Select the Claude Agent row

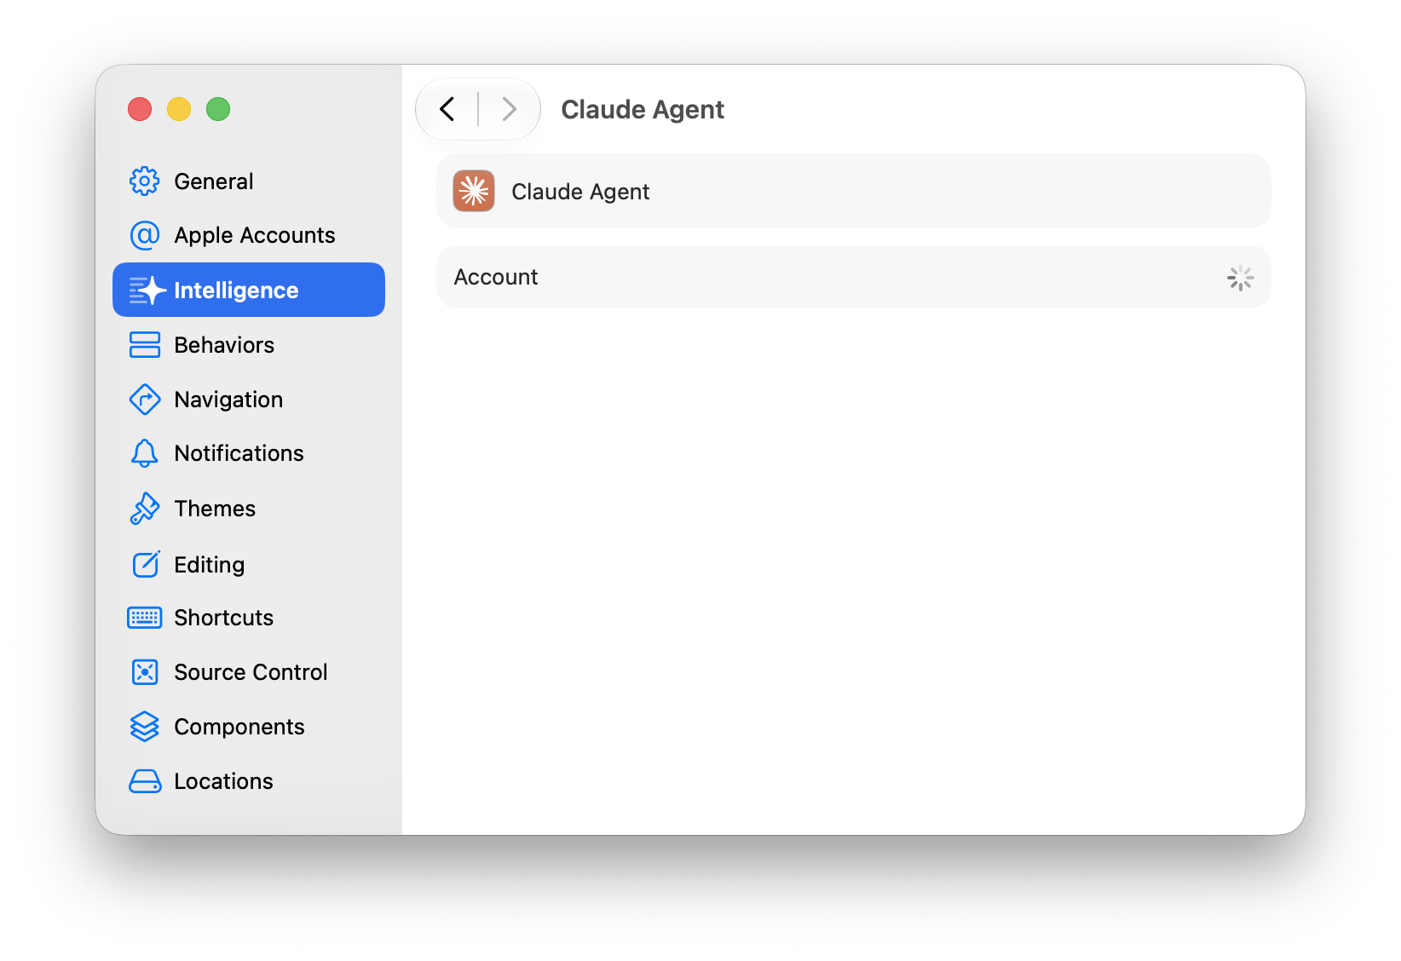point(853,191)
